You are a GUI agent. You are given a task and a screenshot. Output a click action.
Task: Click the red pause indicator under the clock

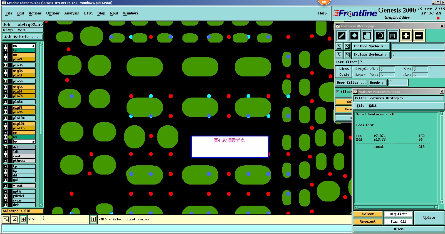coord(438,18)
